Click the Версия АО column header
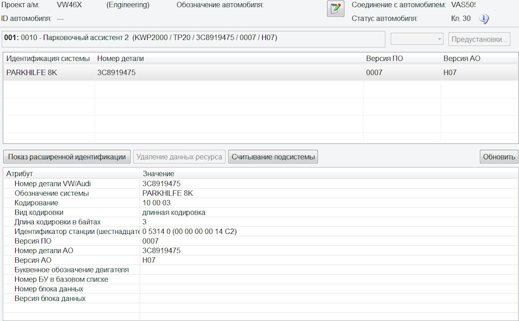 coord(480,58)
